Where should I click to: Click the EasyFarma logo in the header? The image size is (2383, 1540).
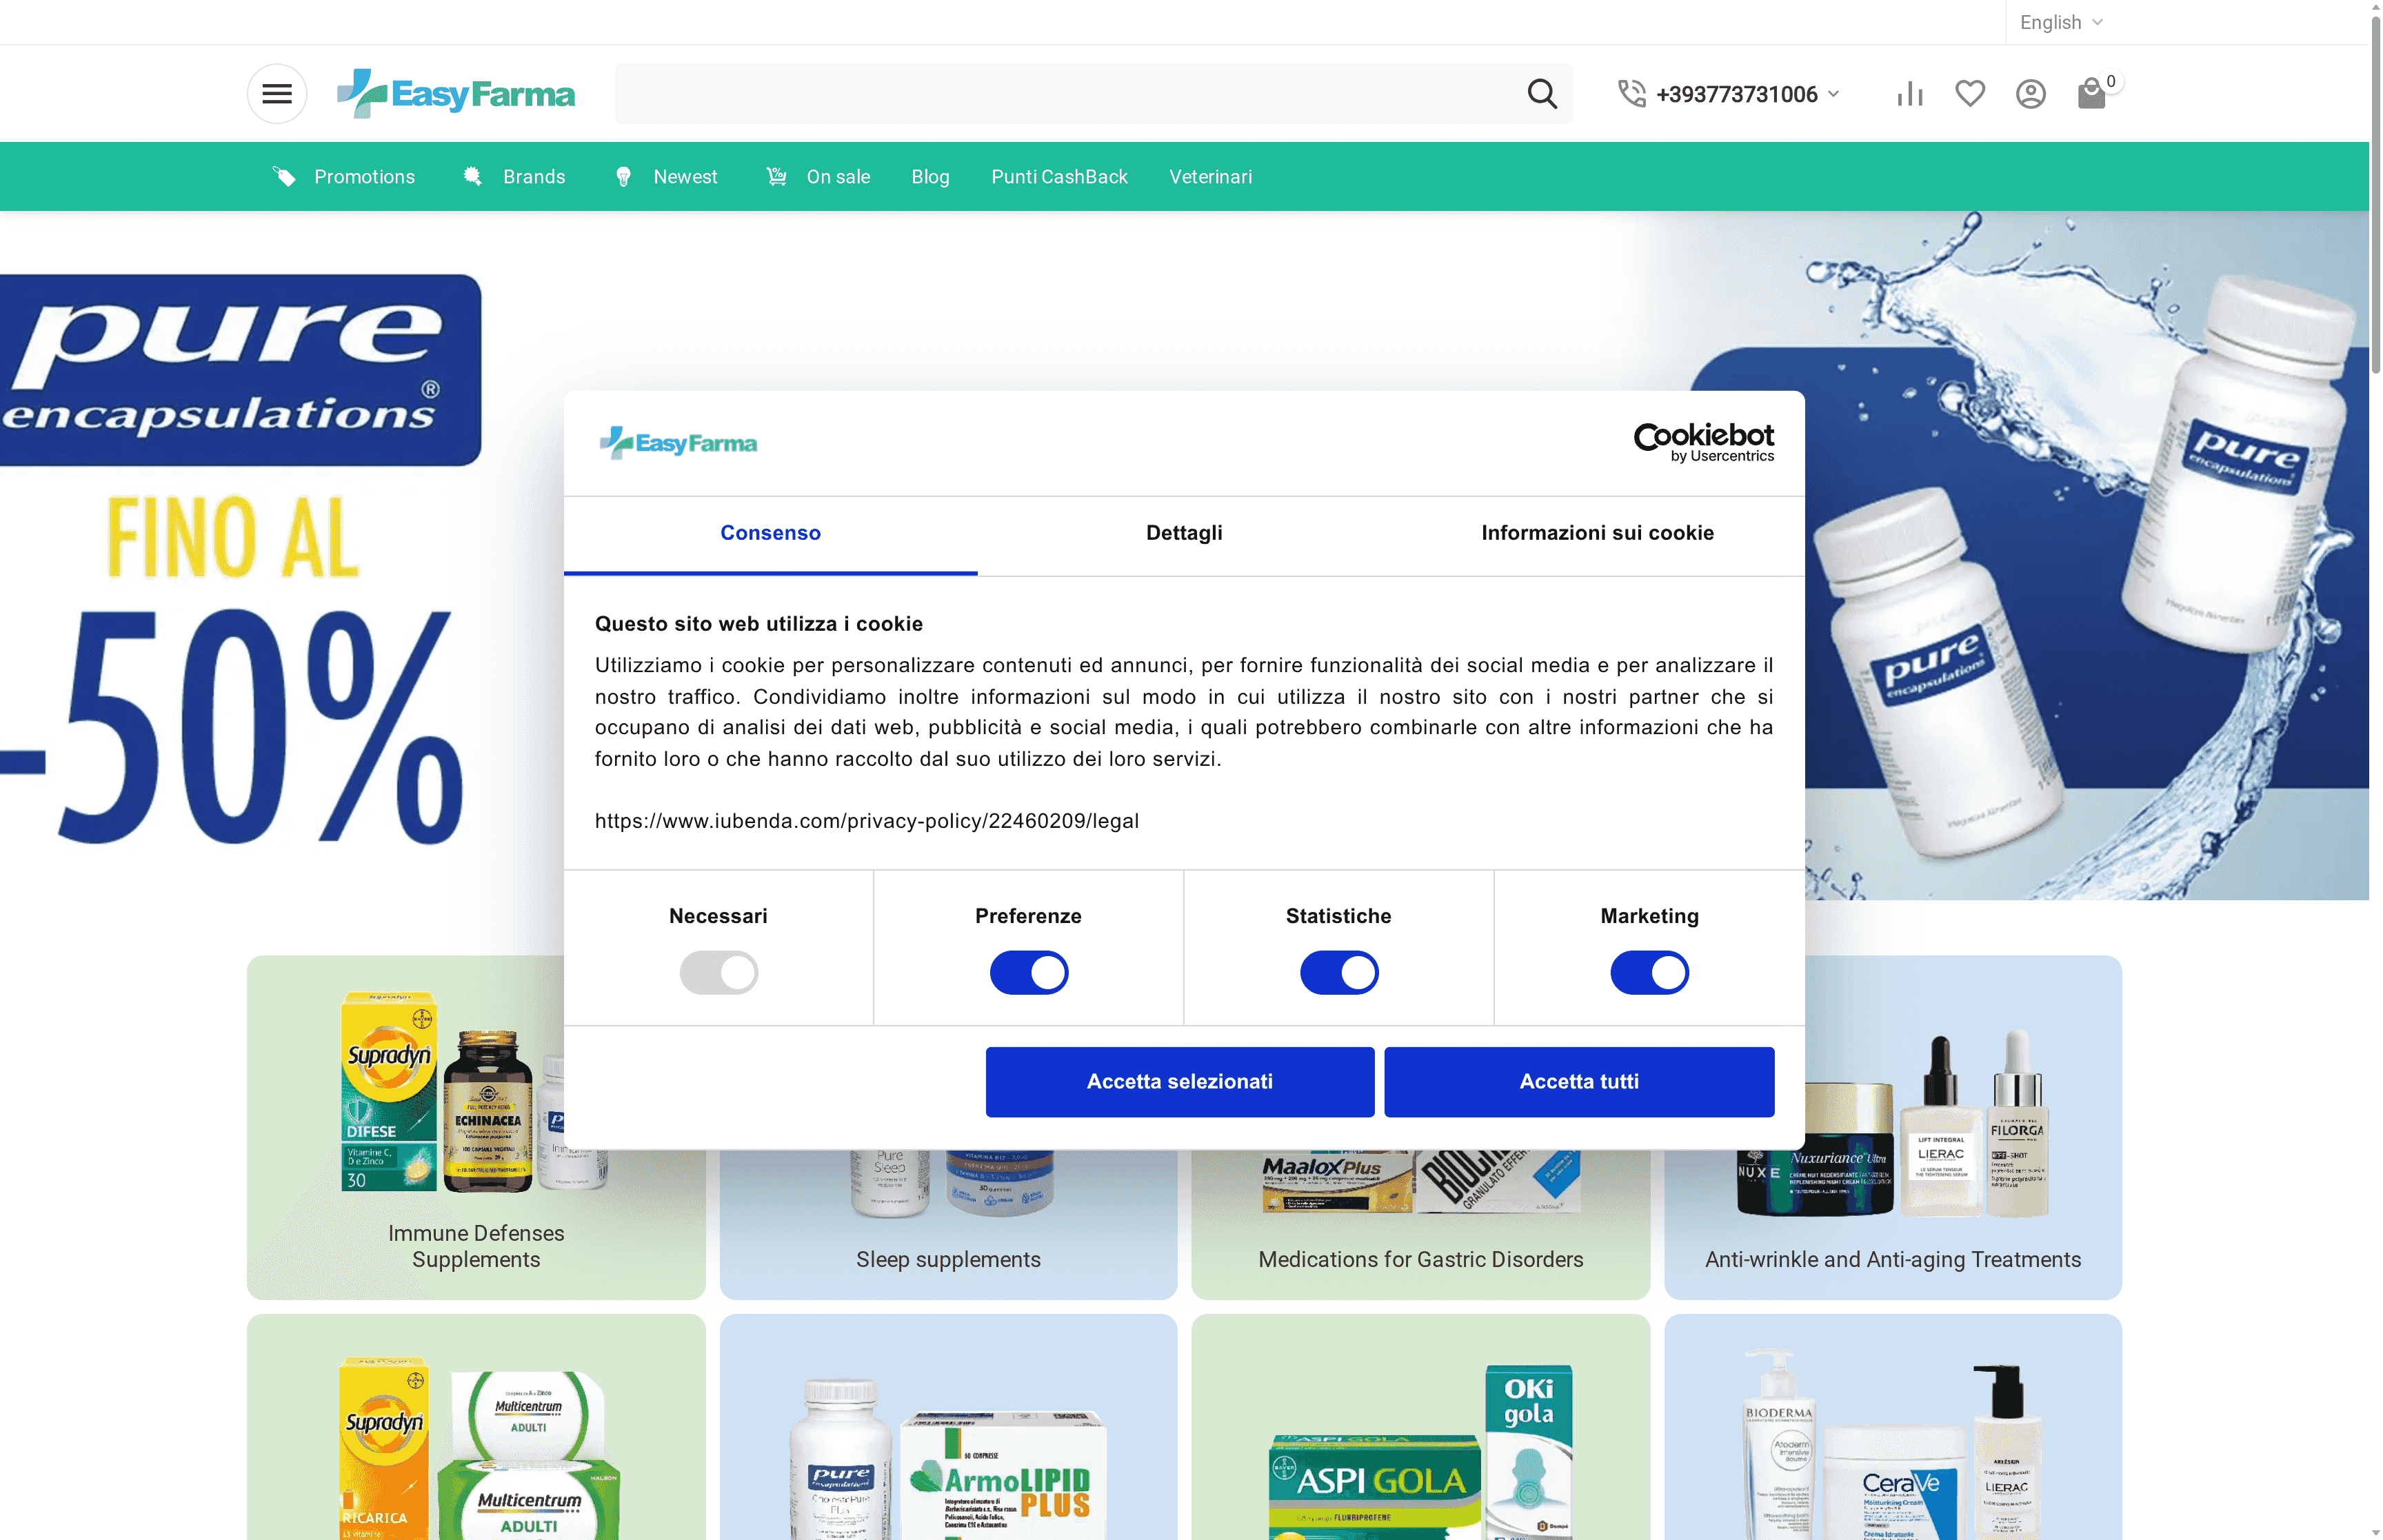[456, 93]
